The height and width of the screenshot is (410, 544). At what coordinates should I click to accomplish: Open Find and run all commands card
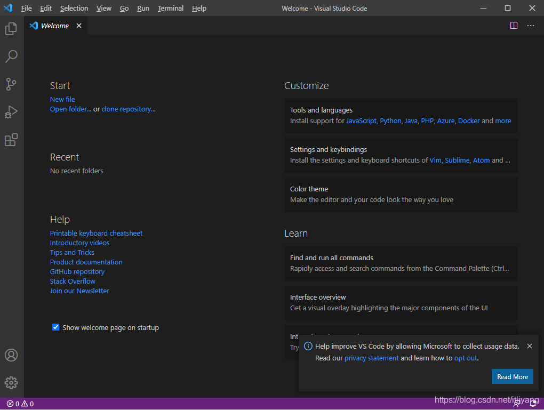[x=401, y=263]
